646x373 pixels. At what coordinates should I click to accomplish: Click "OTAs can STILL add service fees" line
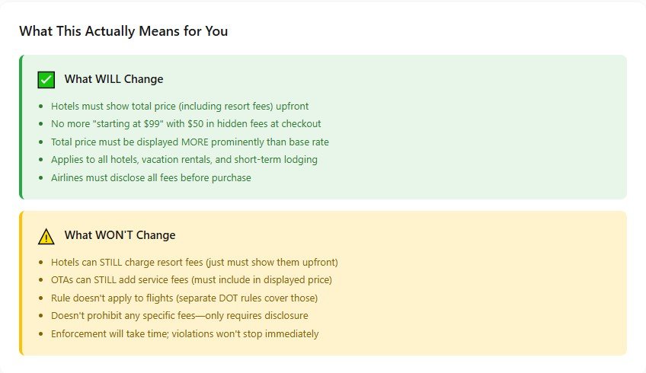[x=190, y=280]
